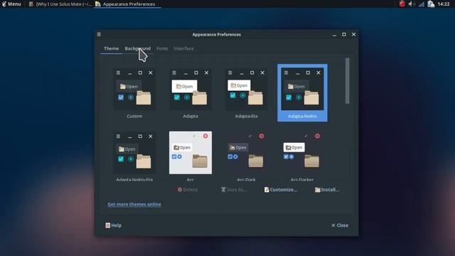Select the Arc theme thumbnail
Image resolution: width=455 pixels, height=256 pixels.
[x=191, y=153]
